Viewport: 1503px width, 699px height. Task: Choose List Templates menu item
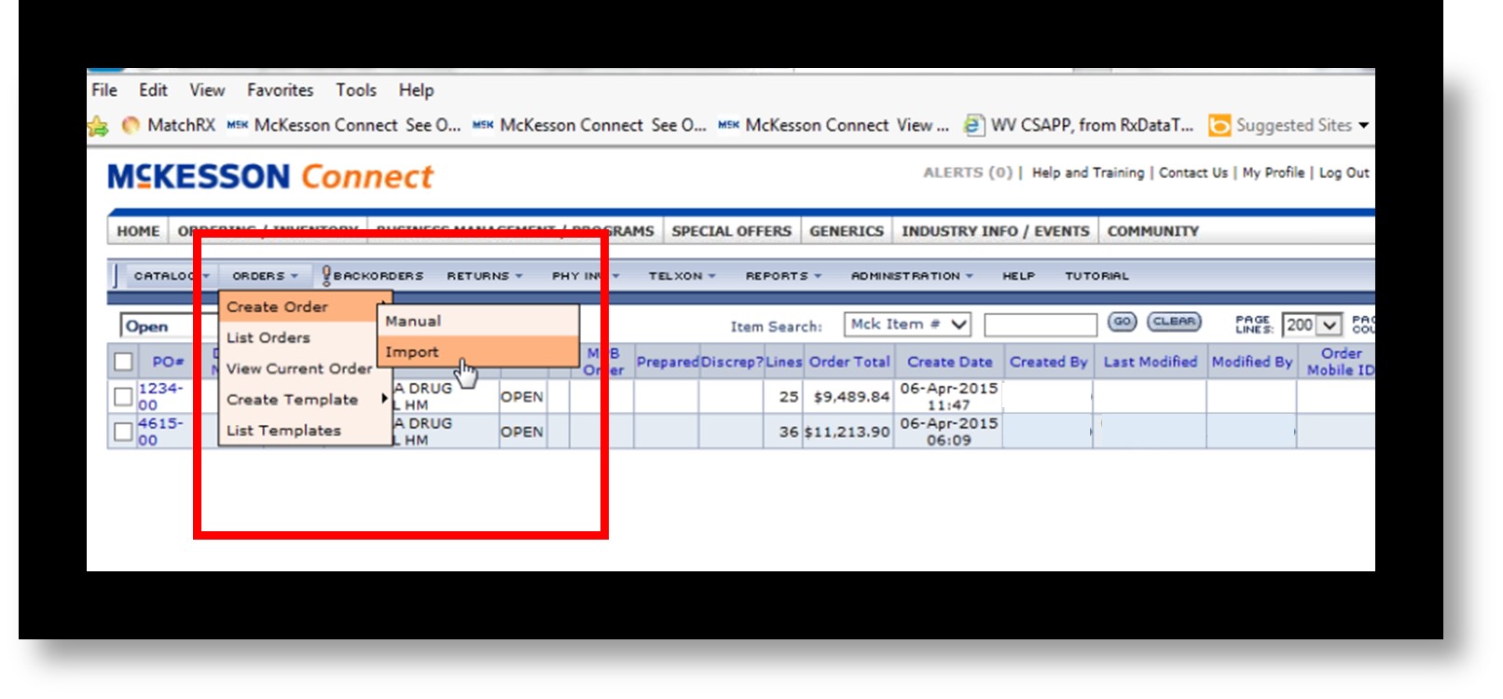(x=305, y=431)
